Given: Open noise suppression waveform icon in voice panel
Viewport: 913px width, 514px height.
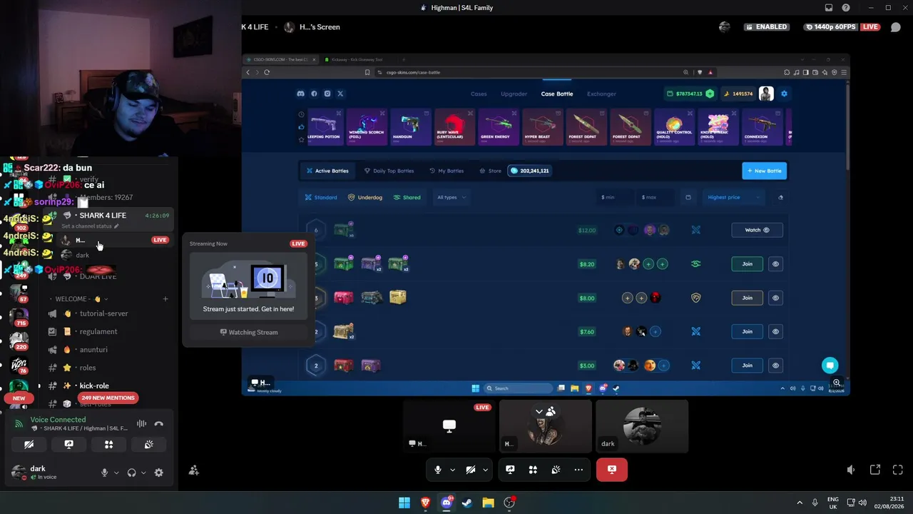Looking at the screenshot, I should click(x=141, y=424).
